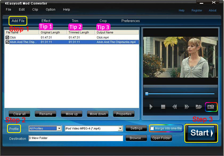This screenshot has height=156, width=224.
Task: Minimize the Mod Converter window
Action: click(202, 3)
